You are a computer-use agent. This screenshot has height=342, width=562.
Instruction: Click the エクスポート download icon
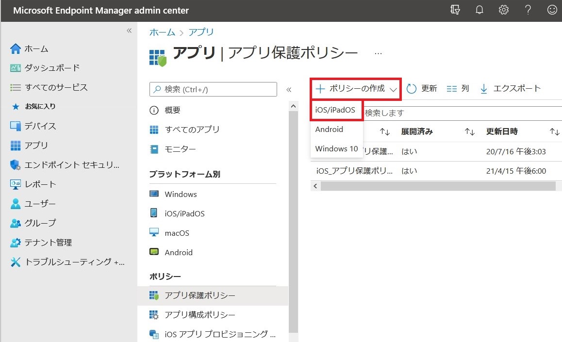pyautogui.click(x=483, y=89)
